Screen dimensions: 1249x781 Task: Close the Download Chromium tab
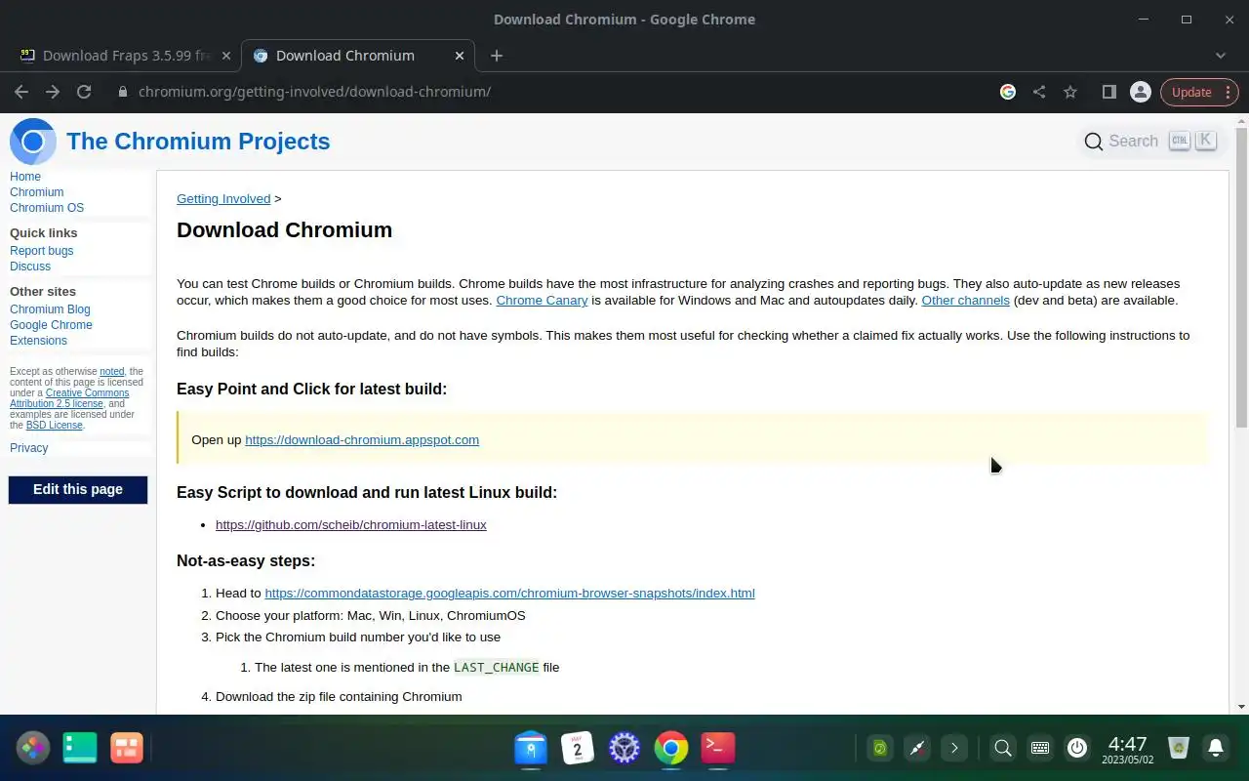[460, 56]
